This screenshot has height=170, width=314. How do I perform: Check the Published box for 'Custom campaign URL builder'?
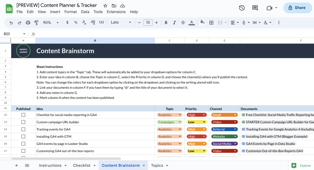(23, 122)
